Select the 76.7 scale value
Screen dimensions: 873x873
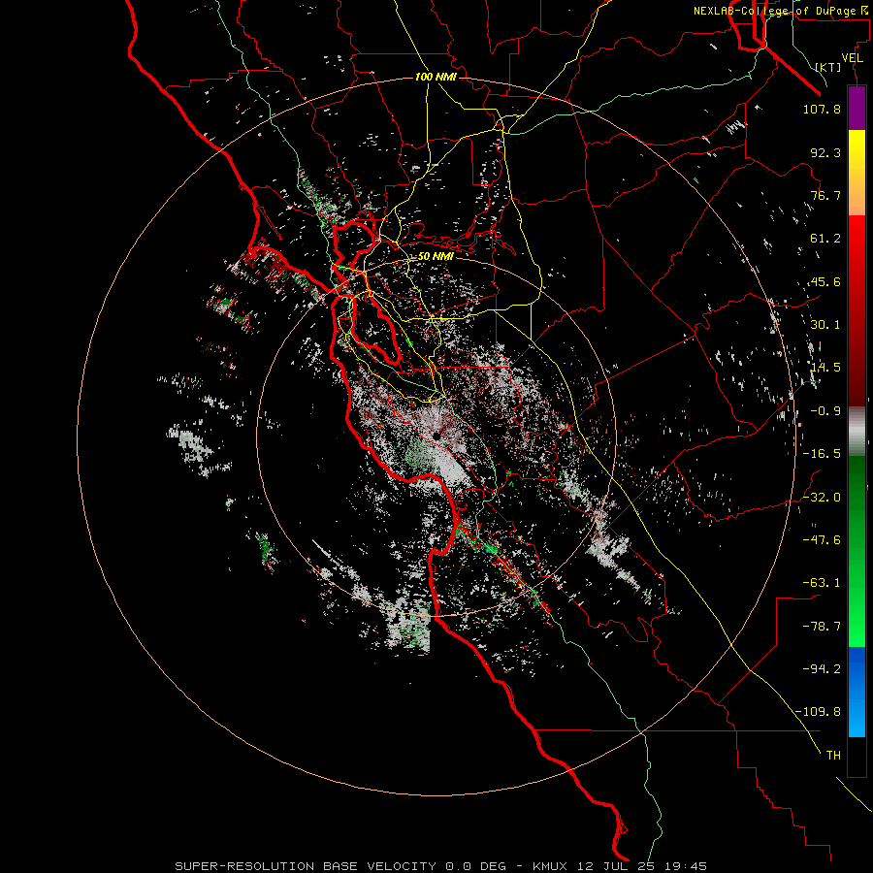tap(825, 195)
